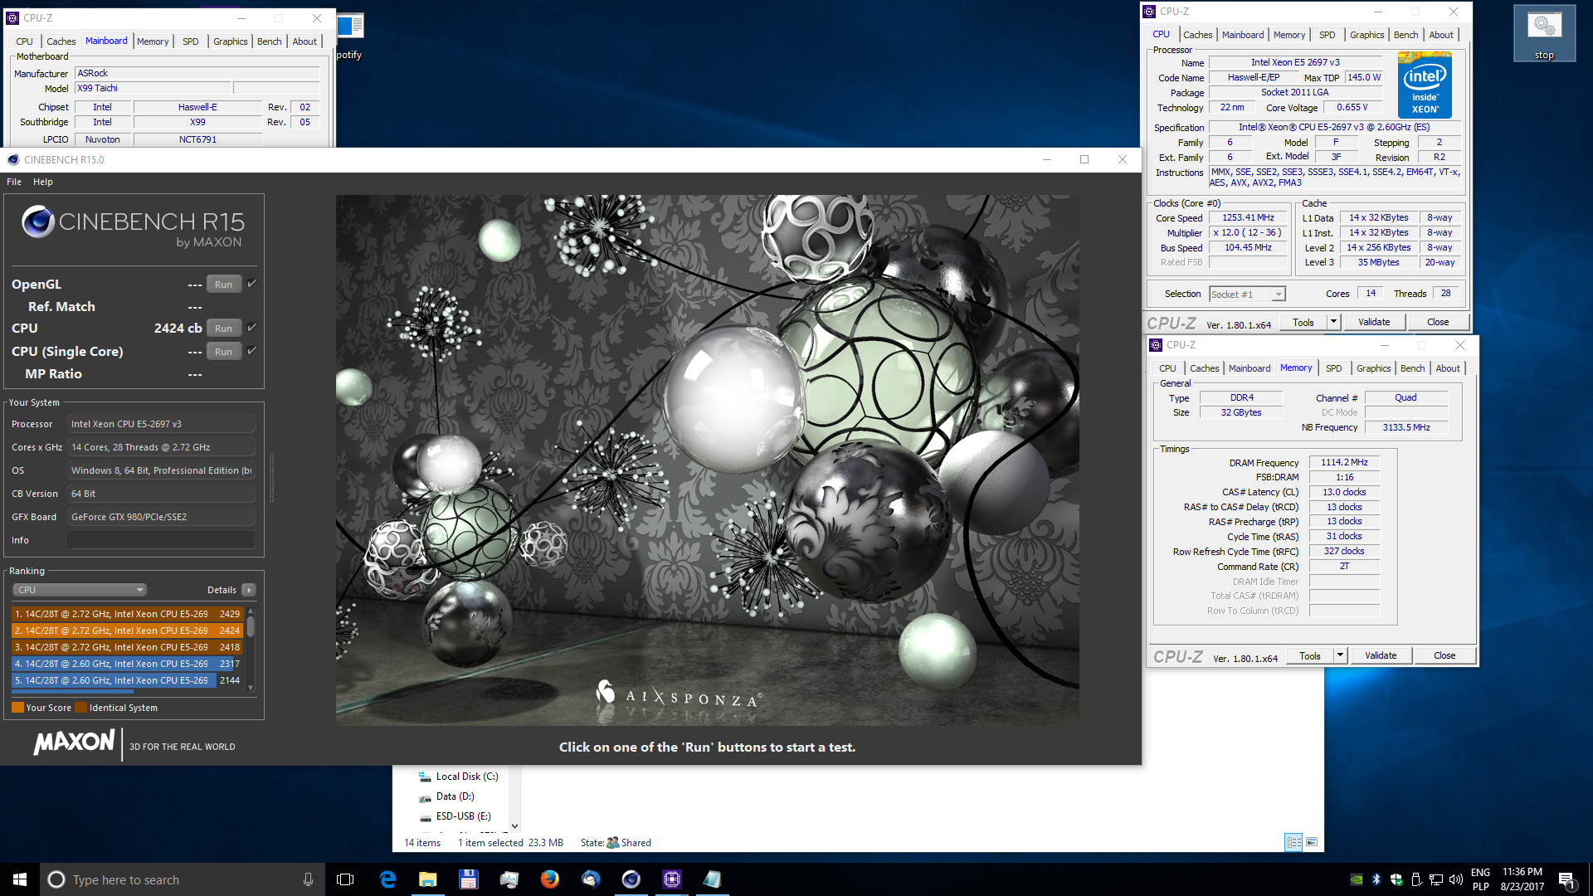
Task: Open Tools dropdown arrow in Memory tab window
Action: [1340, 655]
